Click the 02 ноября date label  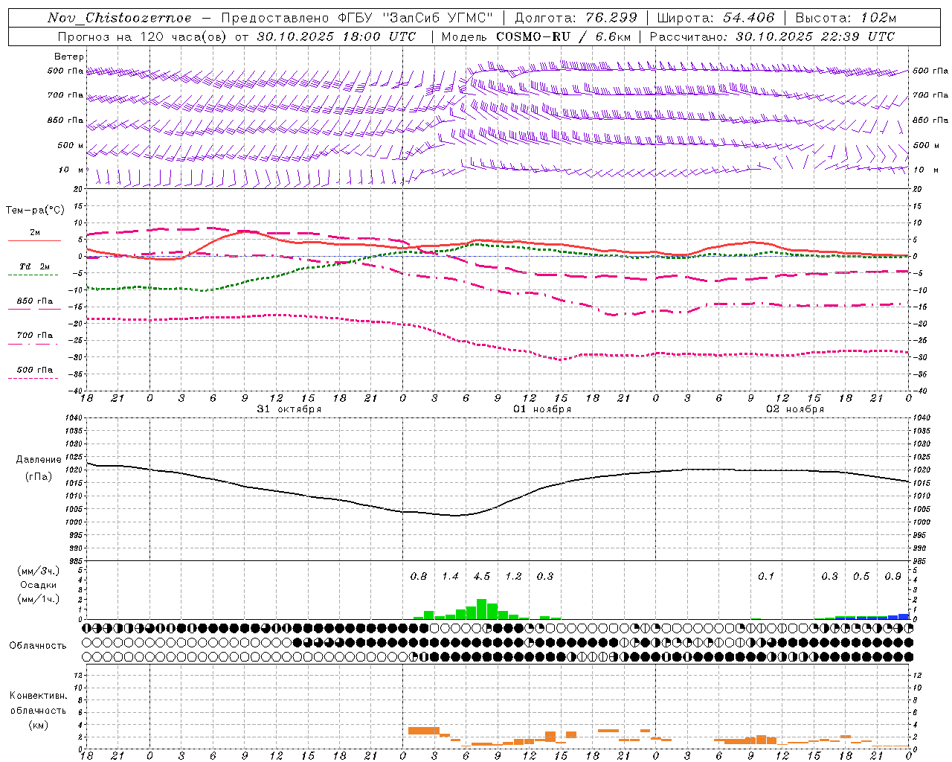coord(795,409)
